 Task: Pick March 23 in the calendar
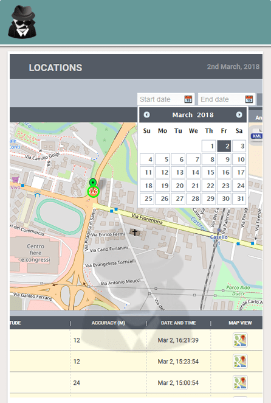(224, 186)
